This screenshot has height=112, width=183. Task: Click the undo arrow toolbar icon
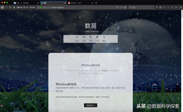[168, 7]
